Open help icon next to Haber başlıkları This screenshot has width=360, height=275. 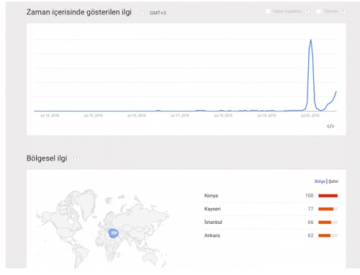pos(307,12)
